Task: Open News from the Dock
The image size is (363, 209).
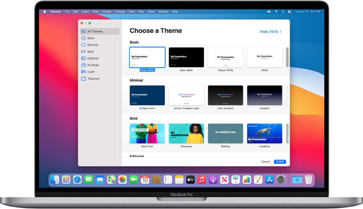Action: pyautogui.click(x=224, y=180)
